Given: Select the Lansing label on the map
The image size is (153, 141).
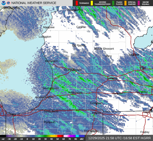Looking at the screenshot, I should pos(112,78).
